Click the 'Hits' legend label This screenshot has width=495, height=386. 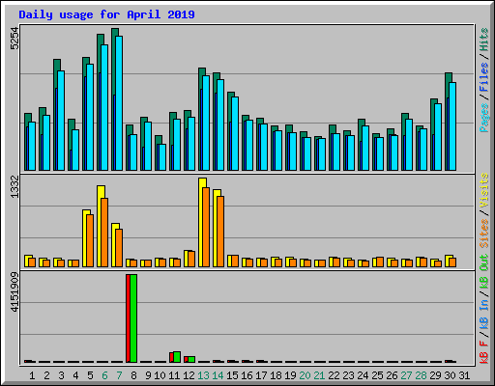tap(483, 40)
